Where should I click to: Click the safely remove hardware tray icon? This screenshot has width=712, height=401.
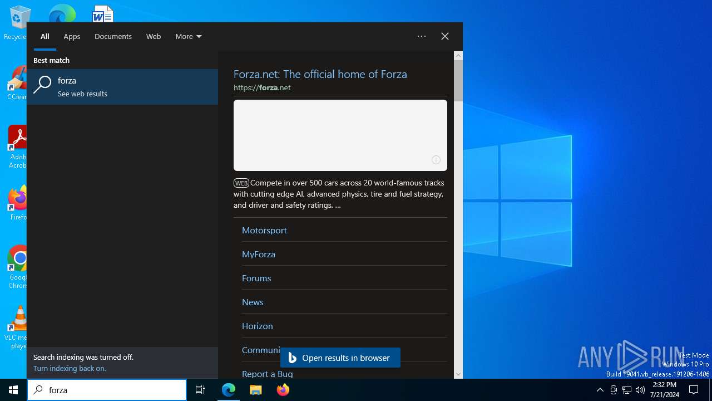pyautogui.click(x=614, y=390)
